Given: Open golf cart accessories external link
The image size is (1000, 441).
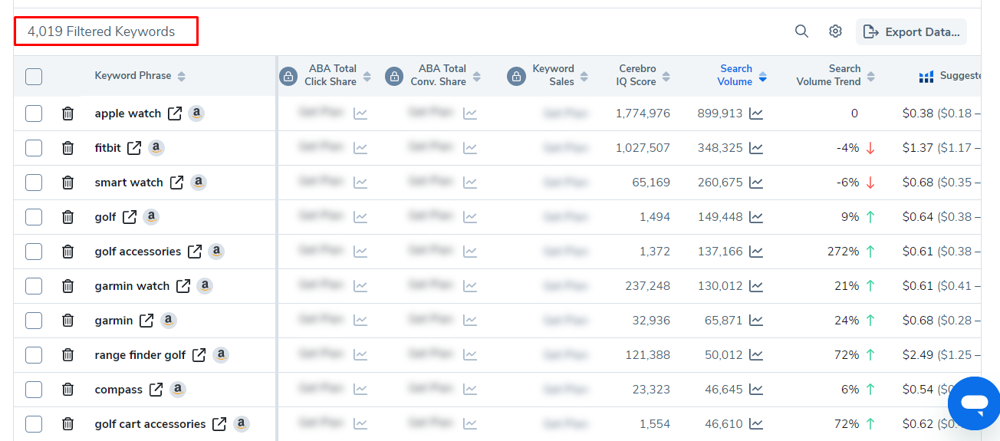Looking at the screenshot, I should pyautogui.click(x=219, y=424).
